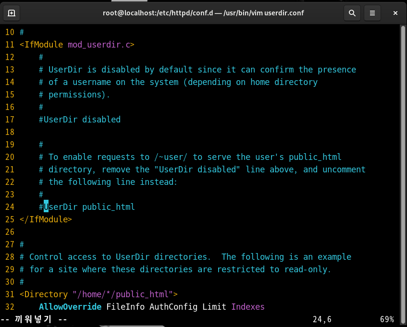Click the '끼워넣기' insert mode indicator
The height and width of the screenshot is (327, 407).
[33, 319]
